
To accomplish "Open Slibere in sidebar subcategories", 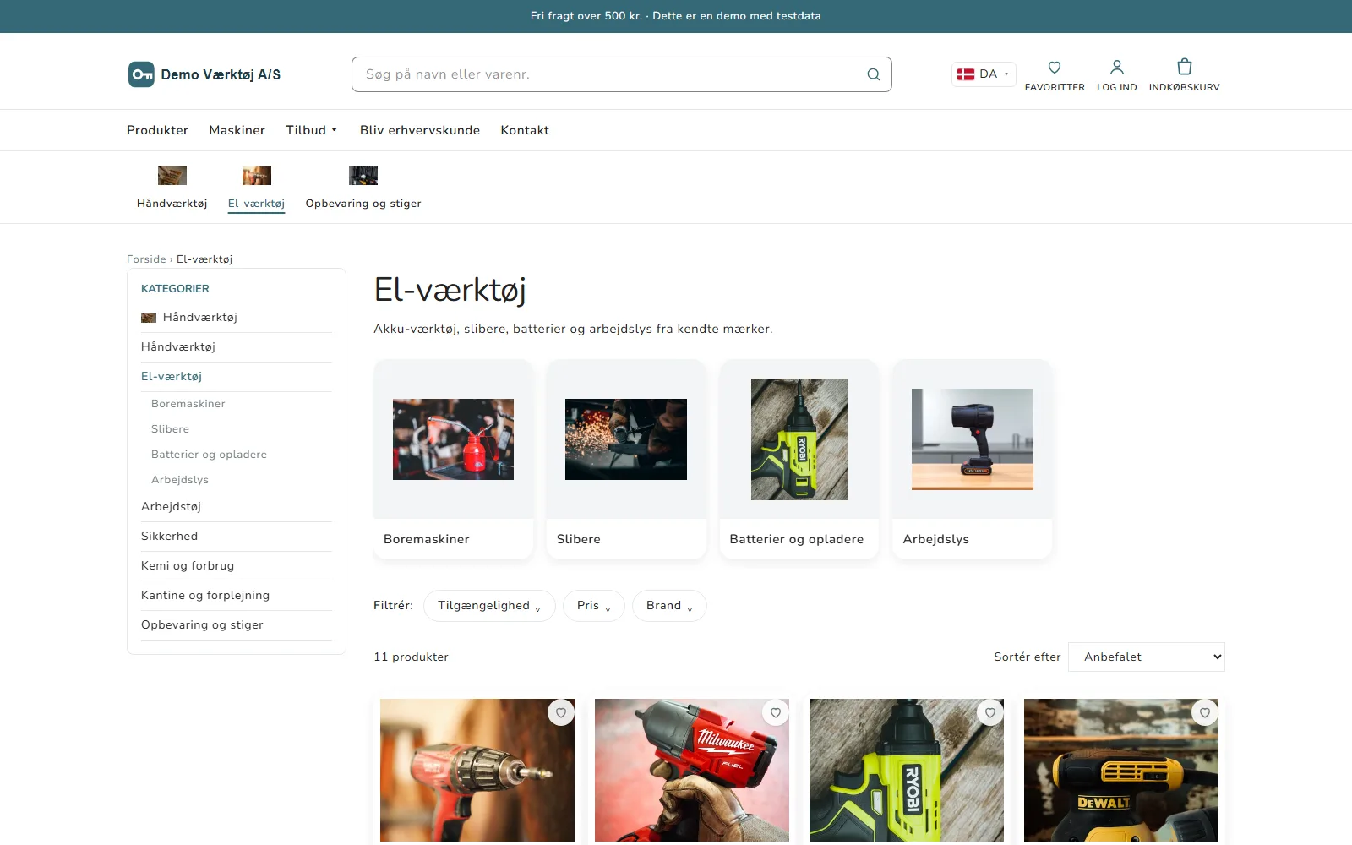I will [x=170, y=429].
